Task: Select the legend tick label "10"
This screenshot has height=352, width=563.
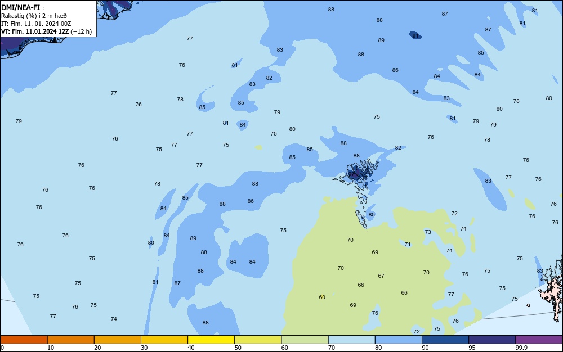Action: (x=51, y=348)
